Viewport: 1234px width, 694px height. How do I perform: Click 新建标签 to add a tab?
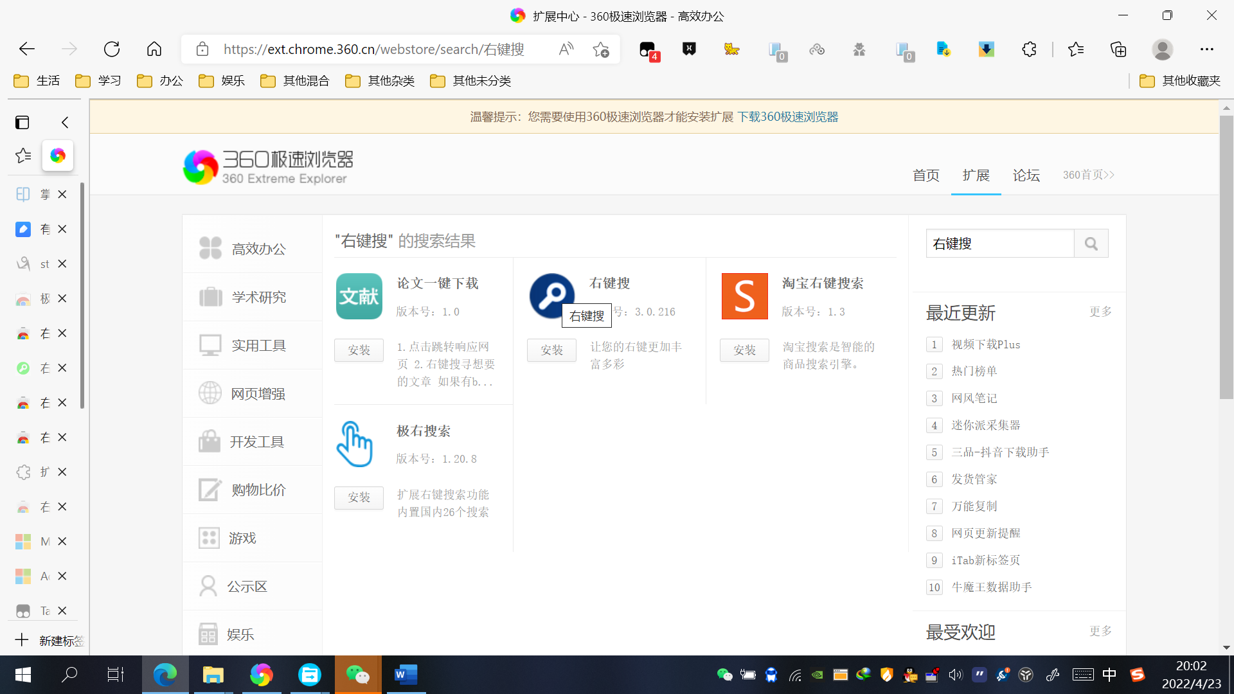click(49, 641)
